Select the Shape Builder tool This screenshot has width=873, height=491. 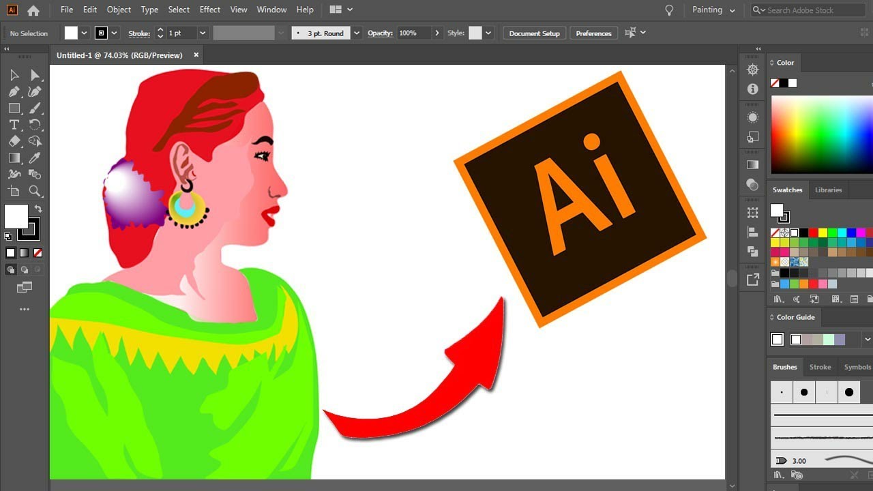[x=35, y=141]
